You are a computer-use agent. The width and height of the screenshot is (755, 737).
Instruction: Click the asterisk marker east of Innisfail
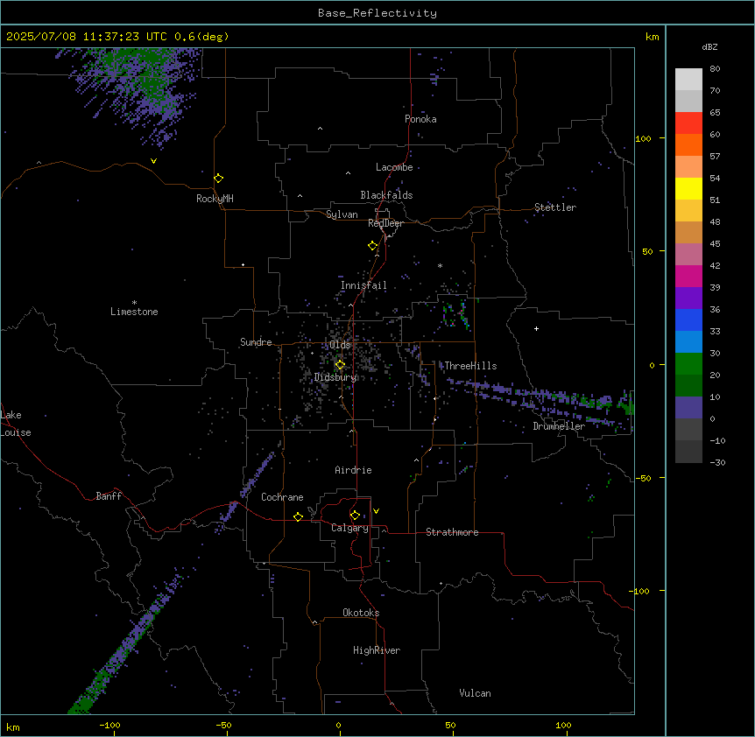tap(440, 265)
